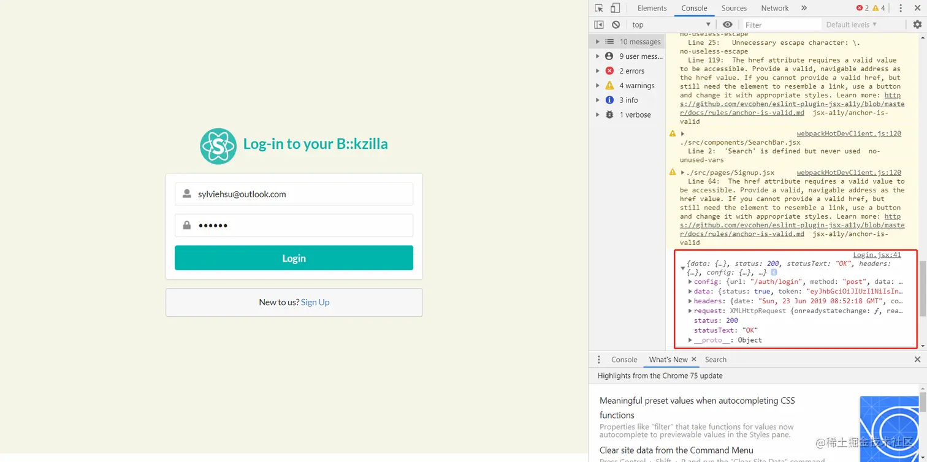Toggle the device toolbar icon
This screenshot has height=462, width=927.
tap(615, 8)
